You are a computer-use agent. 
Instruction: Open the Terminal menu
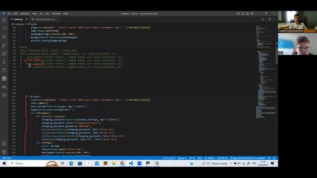click(x=56, y=13)
